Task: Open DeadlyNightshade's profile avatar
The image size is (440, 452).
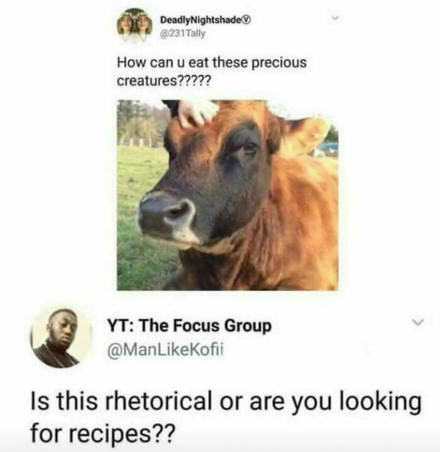Action: pyautogui.click(x=134, y=26)
